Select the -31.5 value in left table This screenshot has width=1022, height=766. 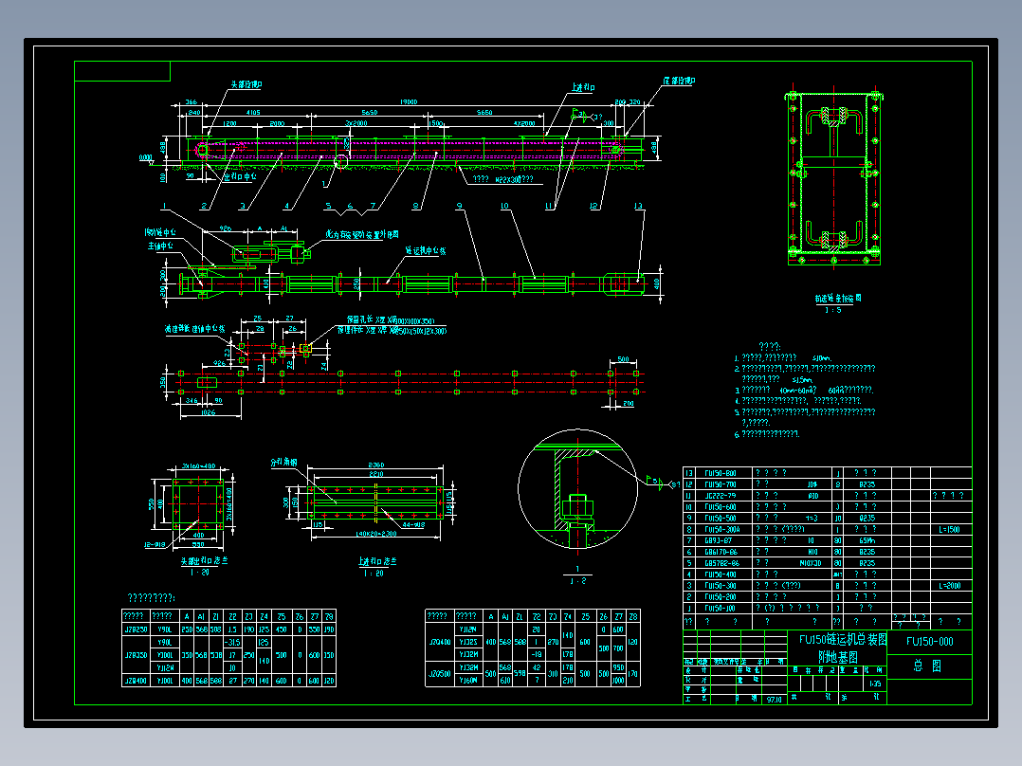pyautogui.click(x=232, y=643)
